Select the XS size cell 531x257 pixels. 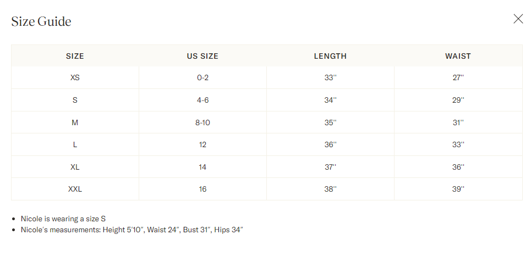point(75,77)
